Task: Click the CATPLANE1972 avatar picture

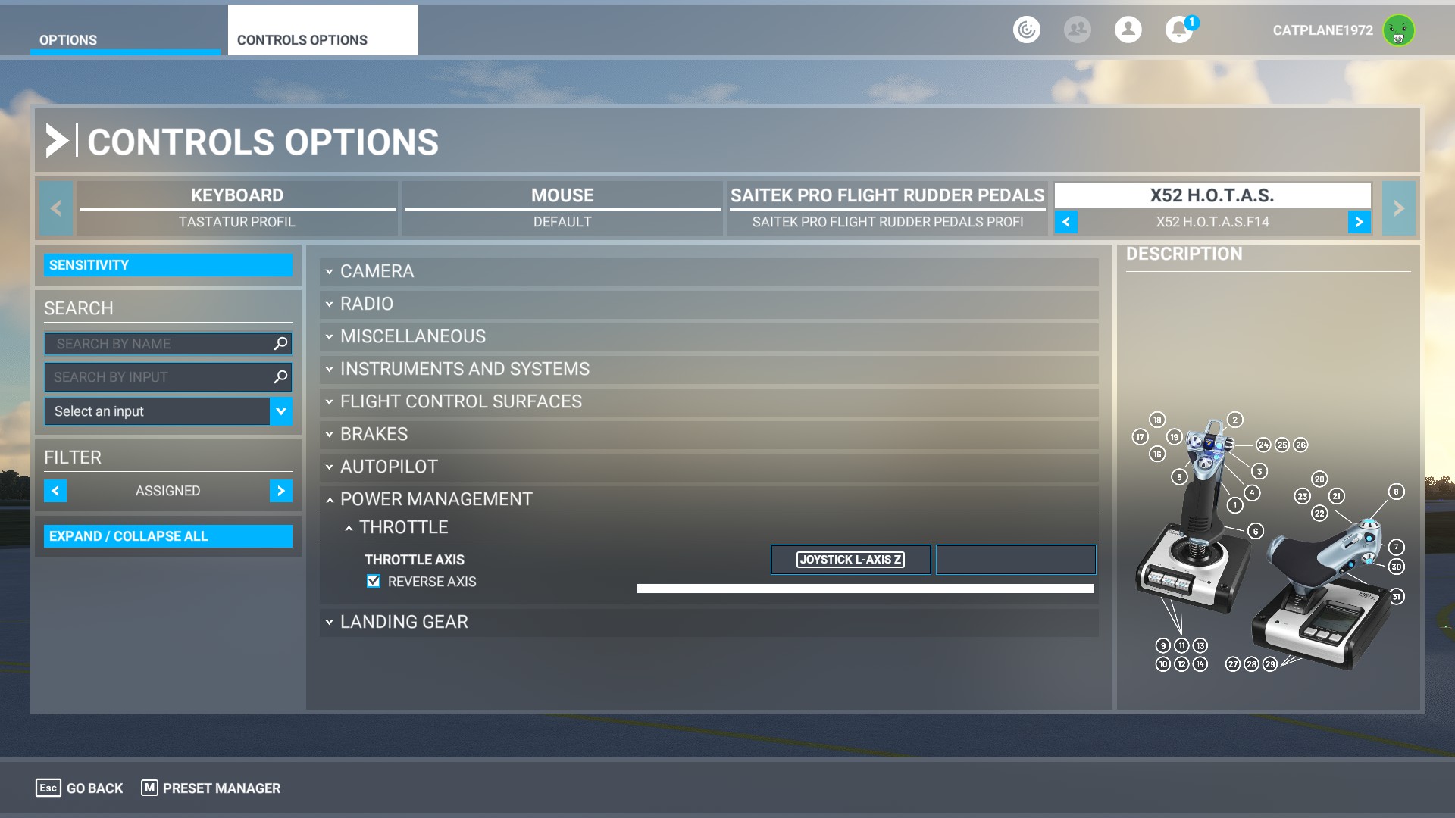Action: click(x=1398, y=31)
